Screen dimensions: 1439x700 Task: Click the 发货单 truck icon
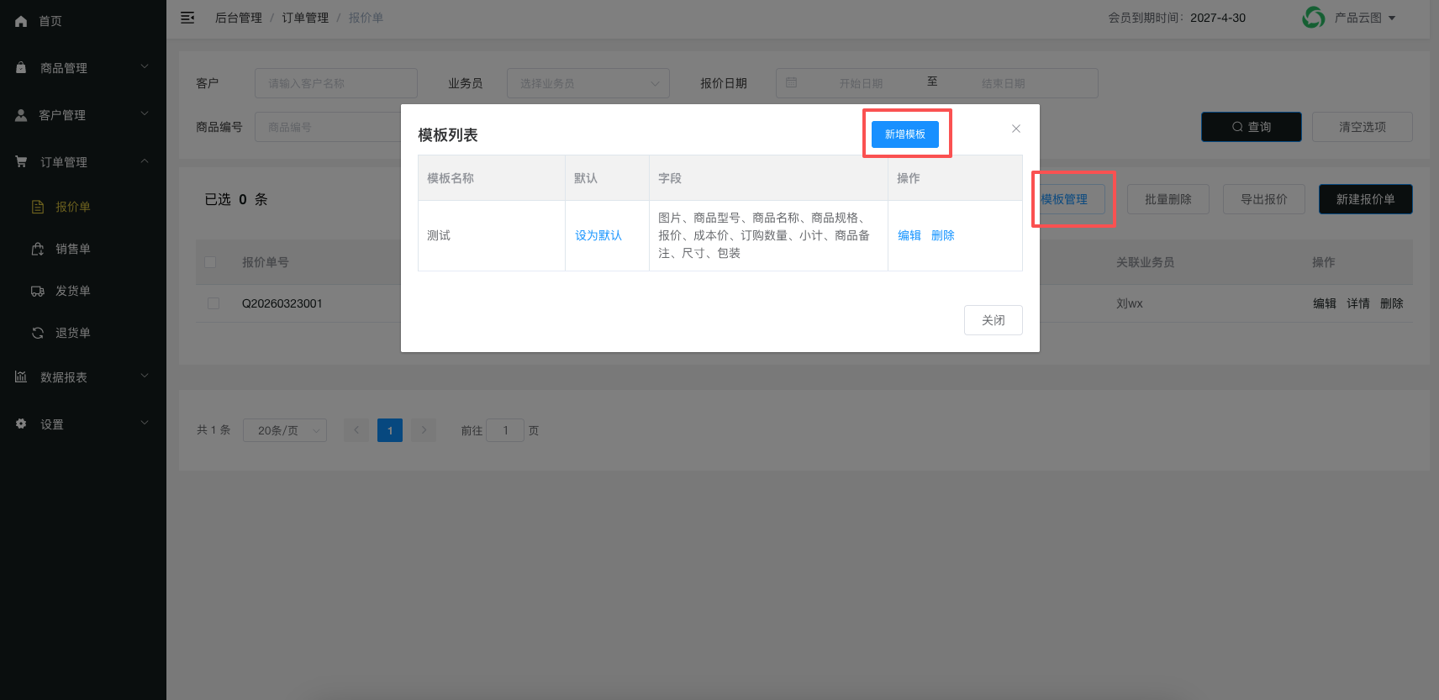coord(38,291)
